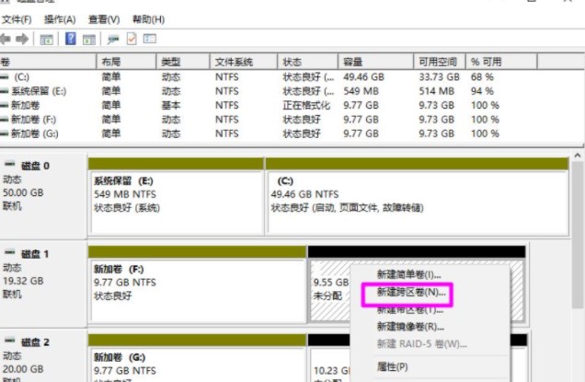Open the 查看(V) menu
This screenshot has height=382, width=585.
[x=104, y=19]
